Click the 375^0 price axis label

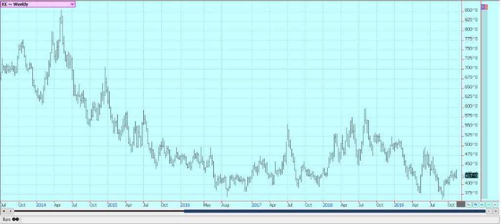click(x=471, y=193)
